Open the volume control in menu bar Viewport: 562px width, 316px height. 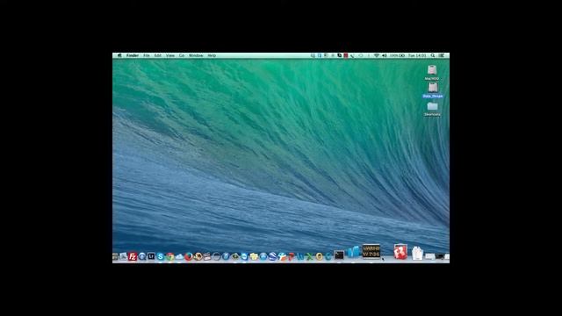click(385, 55)
